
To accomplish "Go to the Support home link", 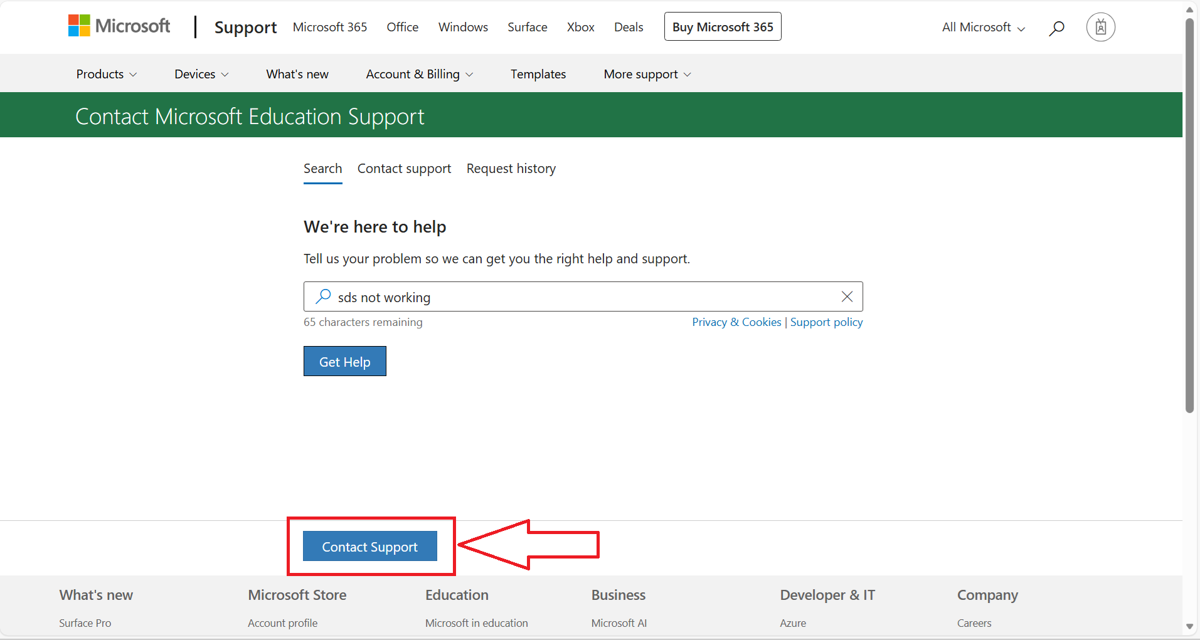I will click(x=245, y=27).
